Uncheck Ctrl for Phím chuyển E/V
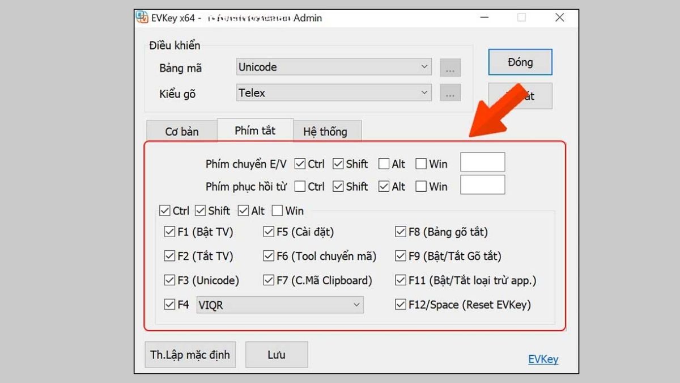The height and width of the screenshot is (383, 680). point(299,163)
